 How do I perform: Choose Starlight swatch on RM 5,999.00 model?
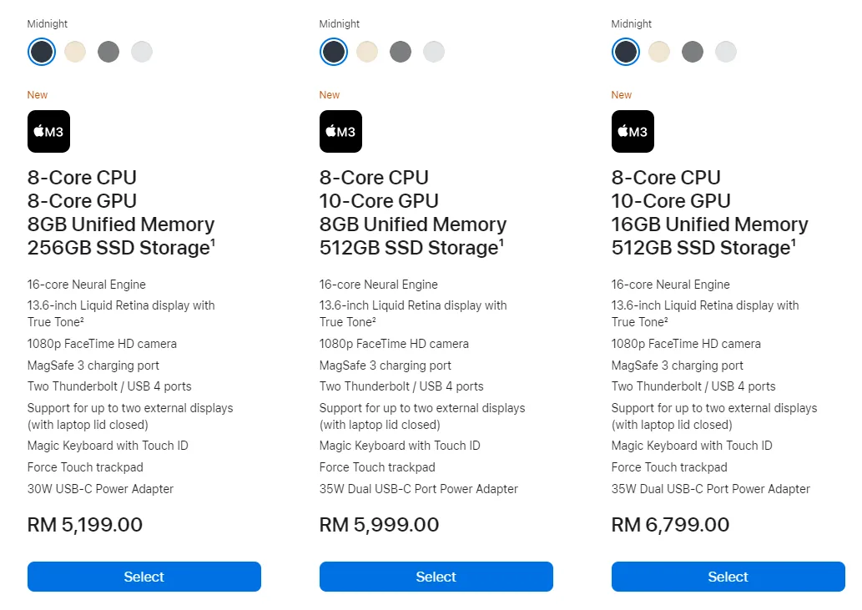tap(367, 52)
